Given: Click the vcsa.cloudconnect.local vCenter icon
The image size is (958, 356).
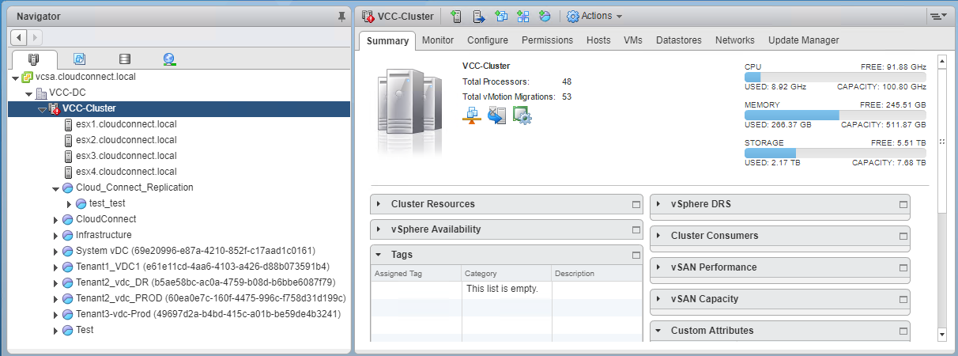Looking at the screenshot, I should pyautogui.click(x=28, y=78).
